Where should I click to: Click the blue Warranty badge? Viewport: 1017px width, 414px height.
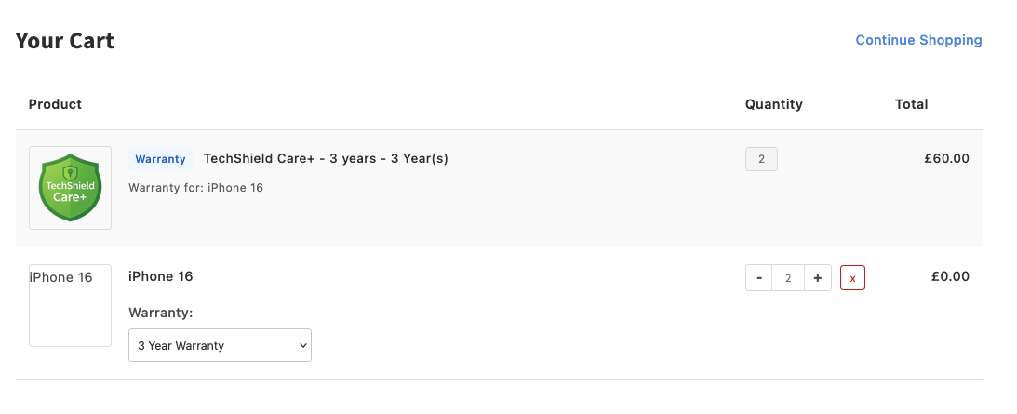(x=160, y=159)
